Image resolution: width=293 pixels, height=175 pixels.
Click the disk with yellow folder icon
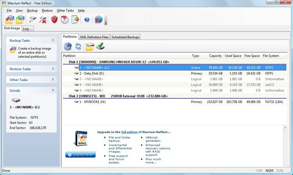pyautogui.click(x=90, y=47)
